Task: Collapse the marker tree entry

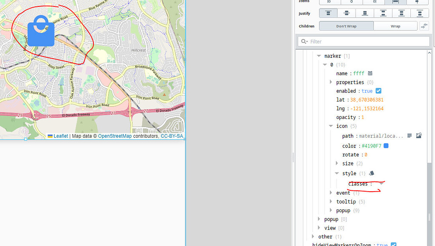Action: (319, 56)
